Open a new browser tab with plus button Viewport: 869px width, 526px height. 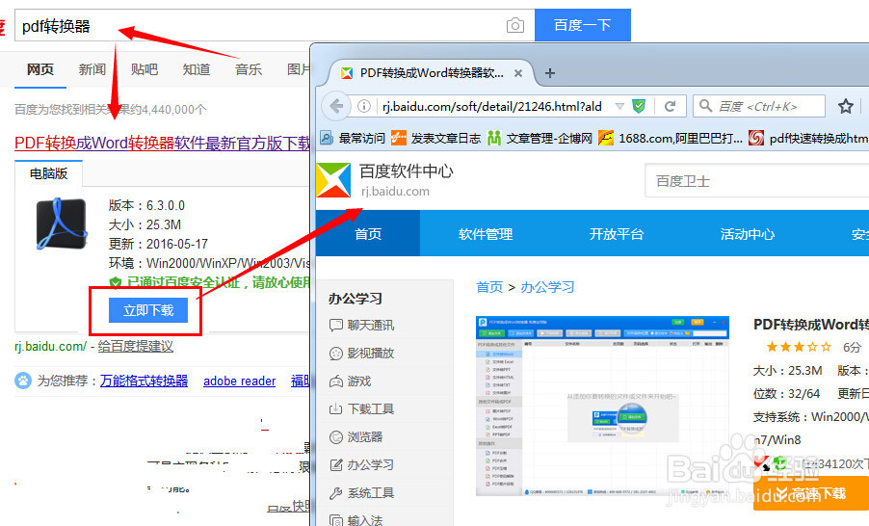tap(550, 73)
